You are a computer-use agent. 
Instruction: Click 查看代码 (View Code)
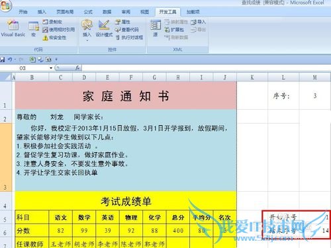(127, 30)
